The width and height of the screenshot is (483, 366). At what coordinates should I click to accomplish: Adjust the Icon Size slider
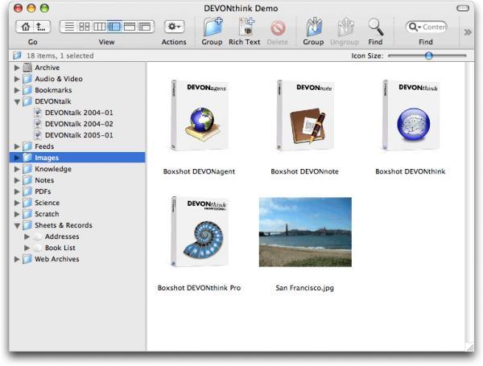pos(427,56)
